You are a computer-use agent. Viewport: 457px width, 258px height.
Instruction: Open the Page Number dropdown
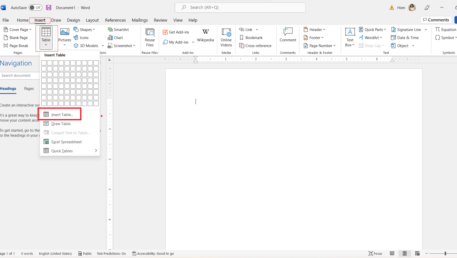click(x=320, y=46)
